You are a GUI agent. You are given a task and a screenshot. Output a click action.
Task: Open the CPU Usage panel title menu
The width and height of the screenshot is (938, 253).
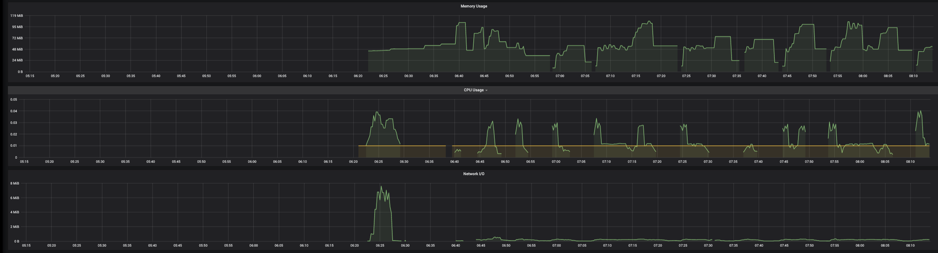tap(474, 90)
